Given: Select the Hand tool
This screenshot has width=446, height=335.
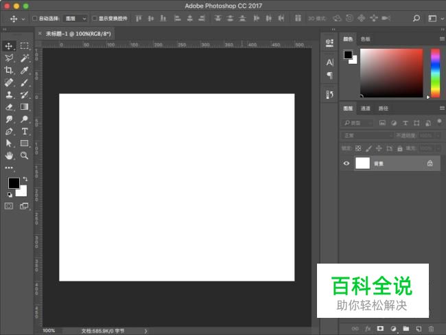Looking at the screenshot, I should click(x=9, y=156).
